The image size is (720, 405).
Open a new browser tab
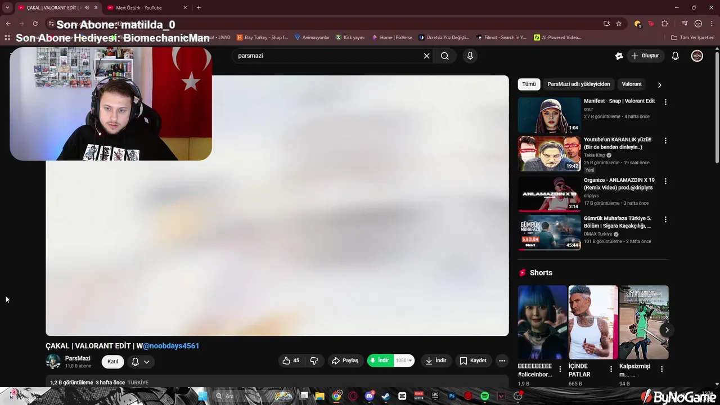click(x=199, y=8)
